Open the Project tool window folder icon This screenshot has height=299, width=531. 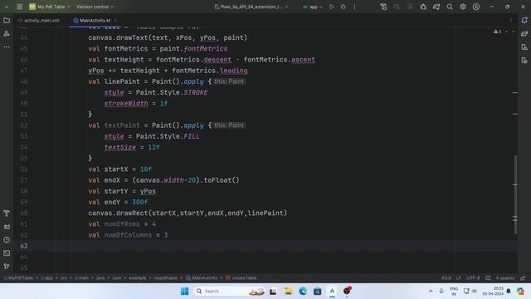[x=7, y=20]
